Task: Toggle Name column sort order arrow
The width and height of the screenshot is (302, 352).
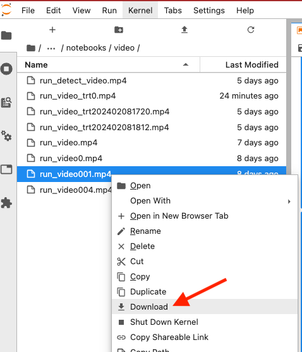Action: click(x=186, y=64)
